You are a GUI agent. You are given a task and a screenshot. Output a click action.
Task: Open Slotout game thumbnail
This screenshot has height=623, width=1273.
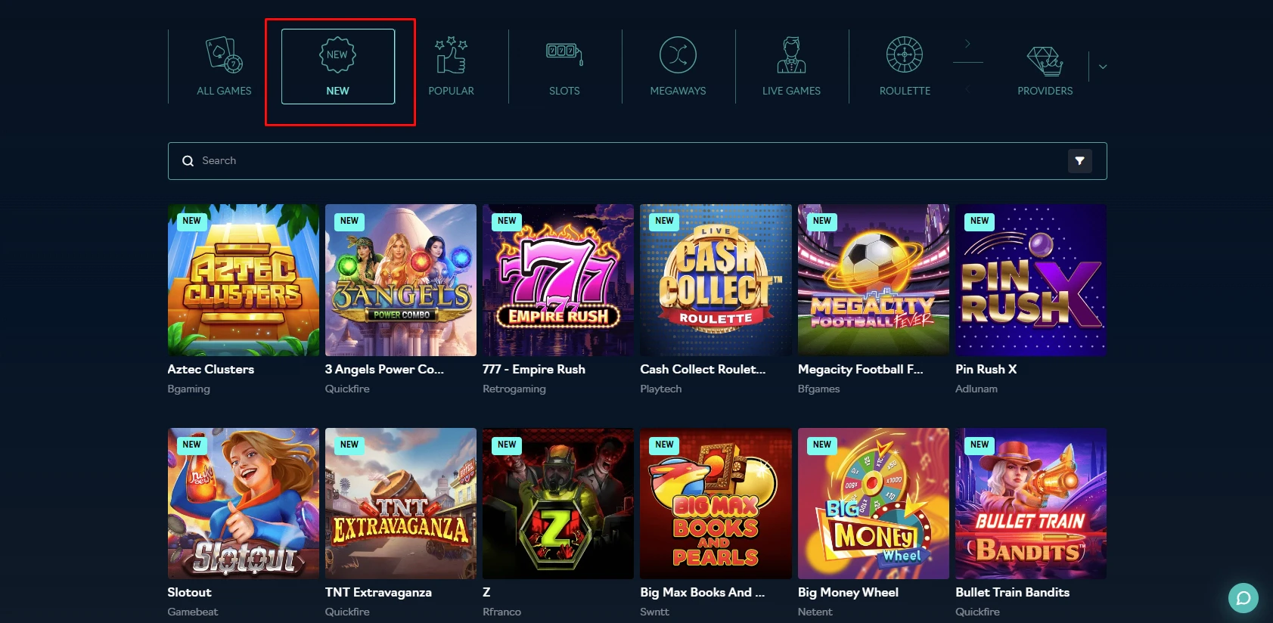click(243, 504)
